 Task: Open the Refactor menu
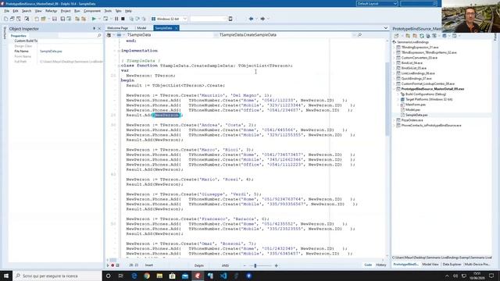[x=51, y=11]
